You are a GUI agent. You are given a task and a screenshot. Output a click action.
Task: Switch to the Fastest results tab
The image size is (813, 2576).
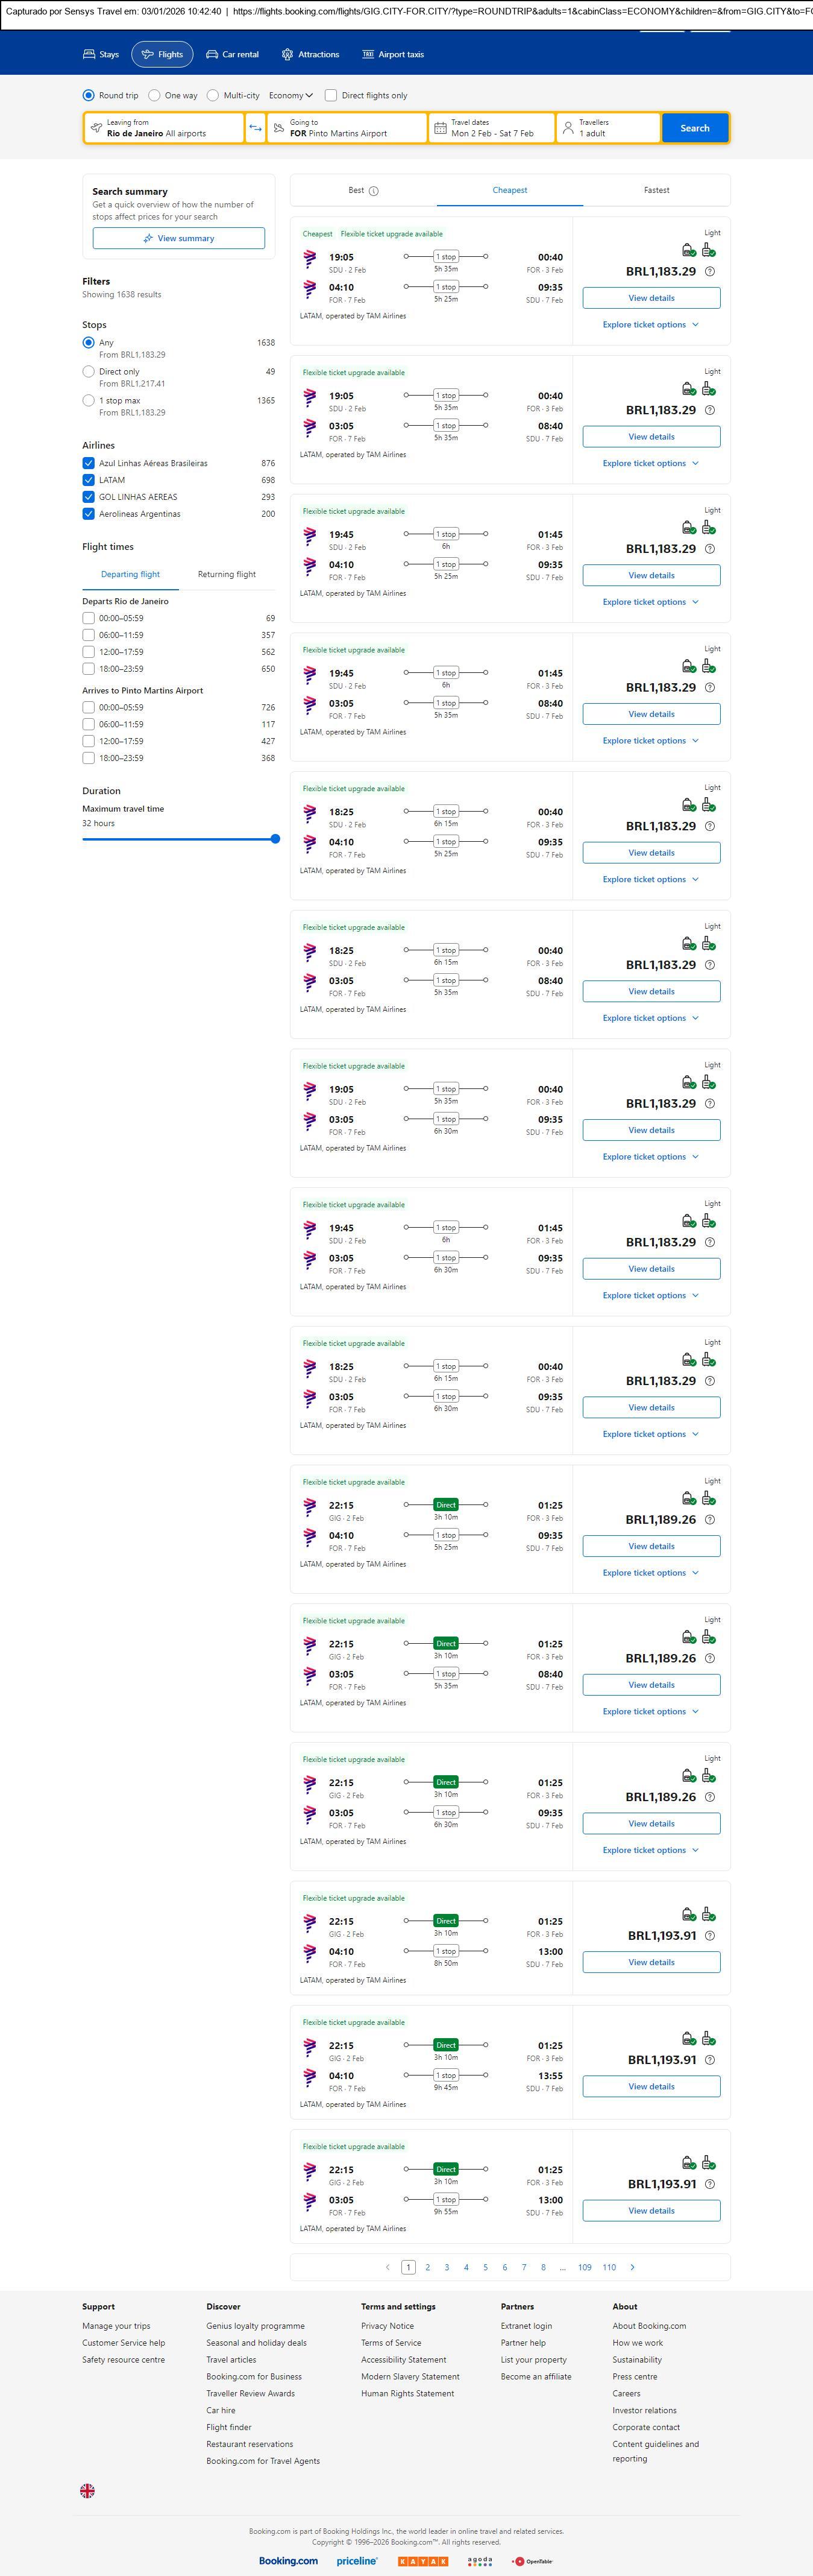656,190
